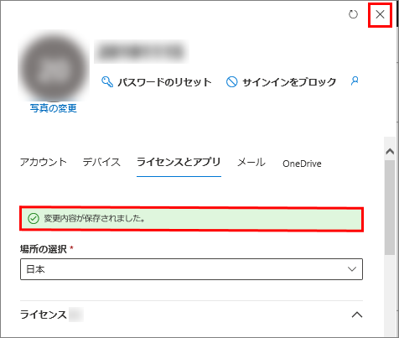
Task: Switch to the OneDrive tab
Action: 302,164
